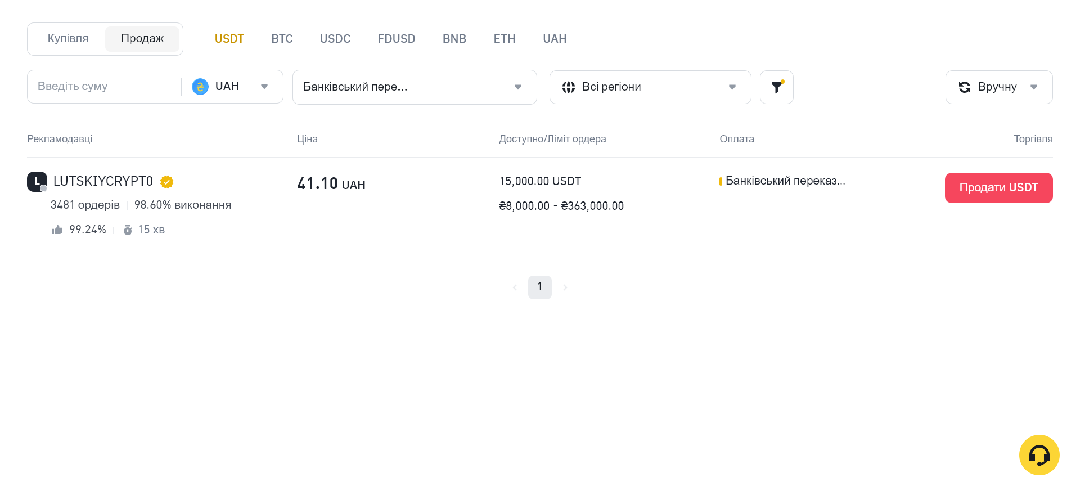The height and width of the screenshot is (495, 1080).
Task: Select the UAH tab
Action: [555, 39]
